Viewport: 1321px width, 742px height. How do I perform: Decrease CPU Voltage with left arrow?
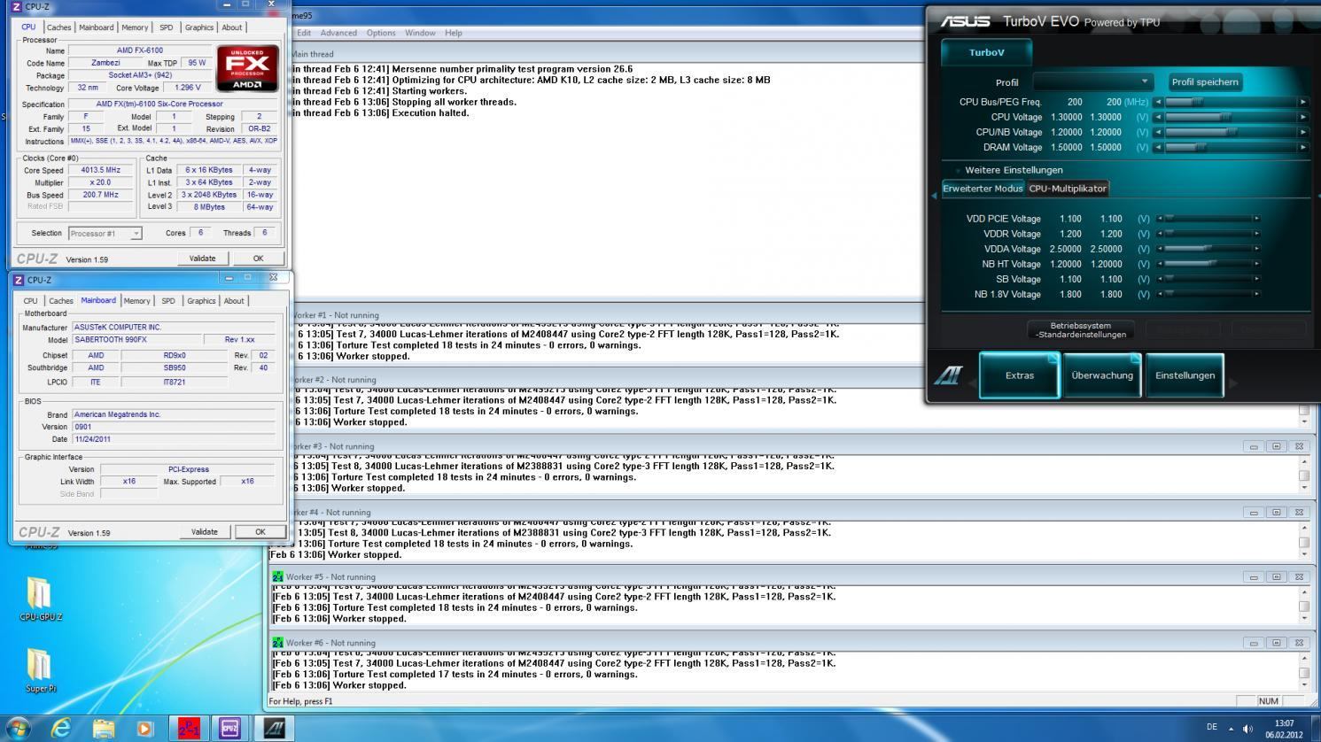click(x=1158, y=117)
